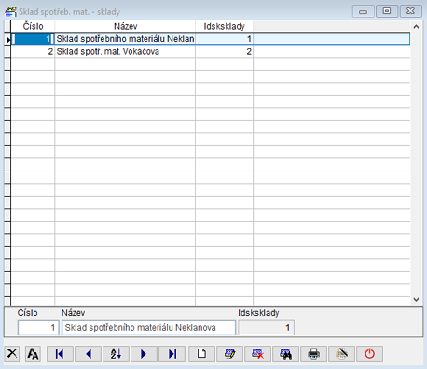
Task: Focus the Číslo input field below grid
Action: click(38, 327)
